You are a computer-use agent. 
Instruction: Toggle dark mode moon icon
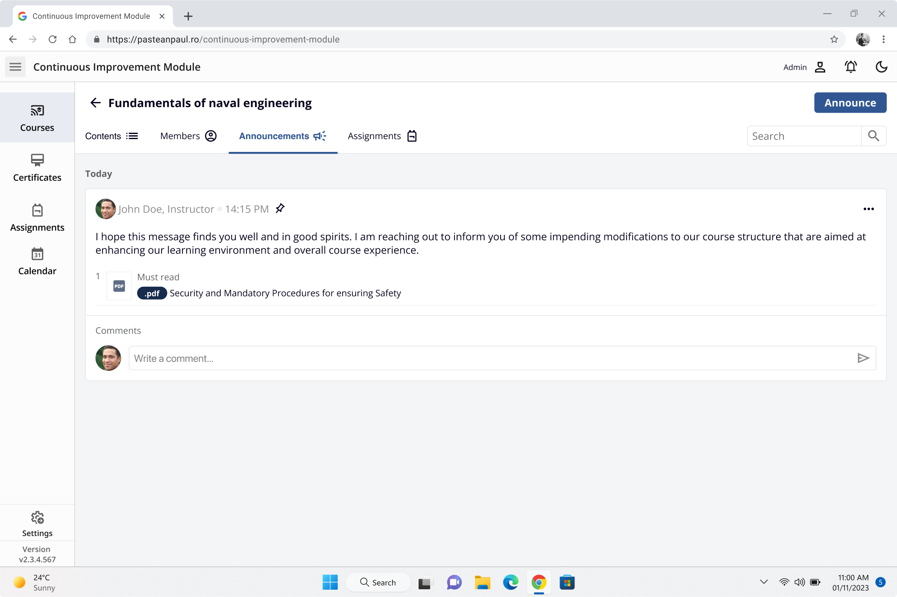881,67
